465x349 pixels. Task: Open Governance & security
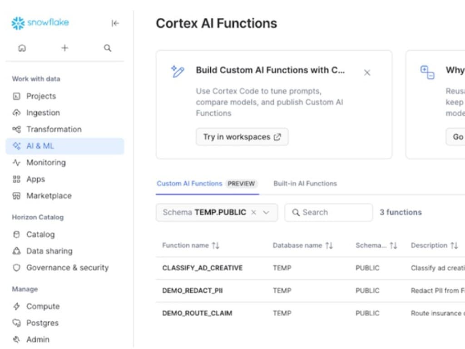pos(64,268)
